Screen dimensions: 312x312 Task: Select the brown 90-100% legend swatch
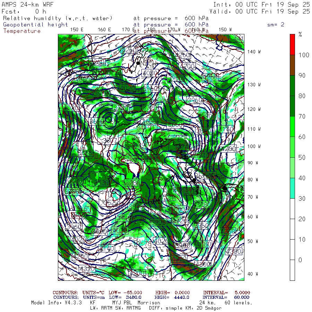coord(292,65)
